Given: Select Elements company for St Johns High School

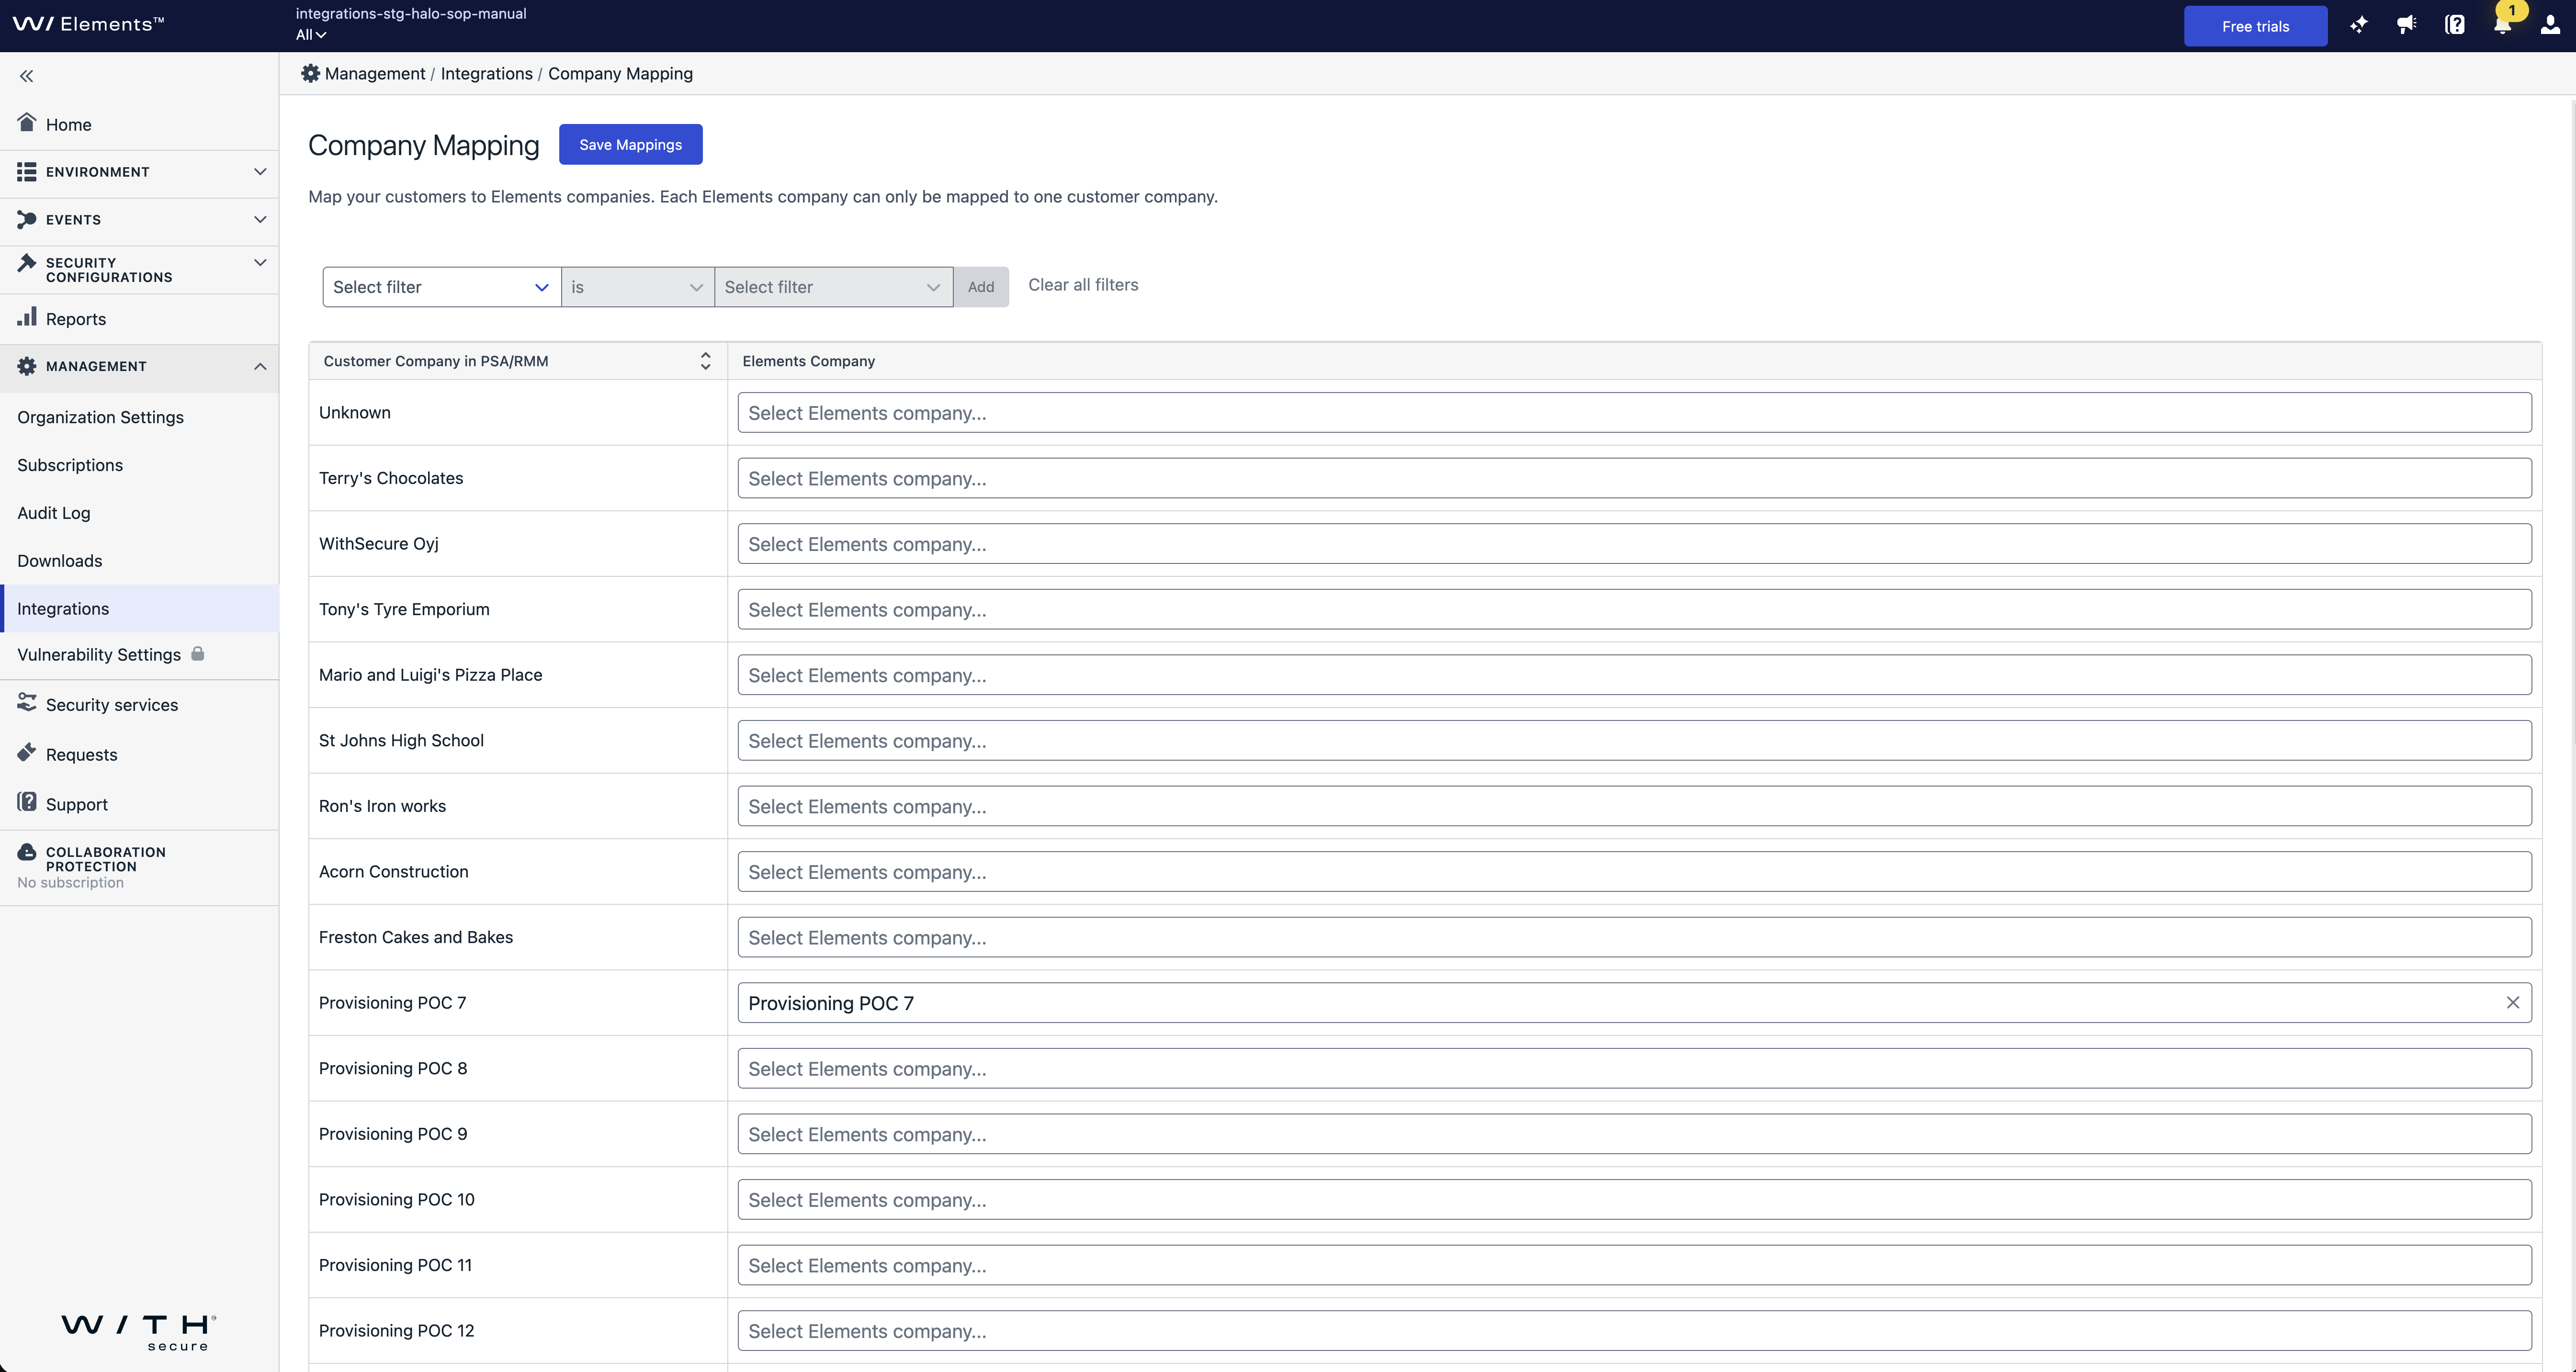Looking at the screenshot, I should click(1634, 741).
